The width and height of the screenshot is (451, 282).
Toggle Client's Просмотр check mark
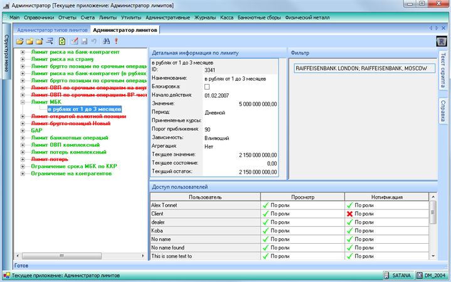(265, 214)
